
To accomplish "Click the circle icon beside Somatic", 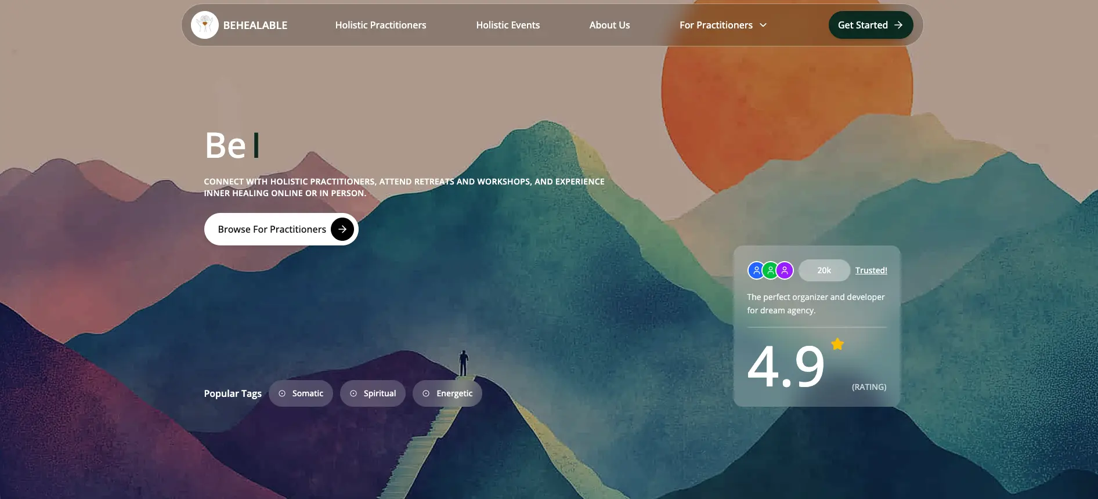I will [282, 393].
